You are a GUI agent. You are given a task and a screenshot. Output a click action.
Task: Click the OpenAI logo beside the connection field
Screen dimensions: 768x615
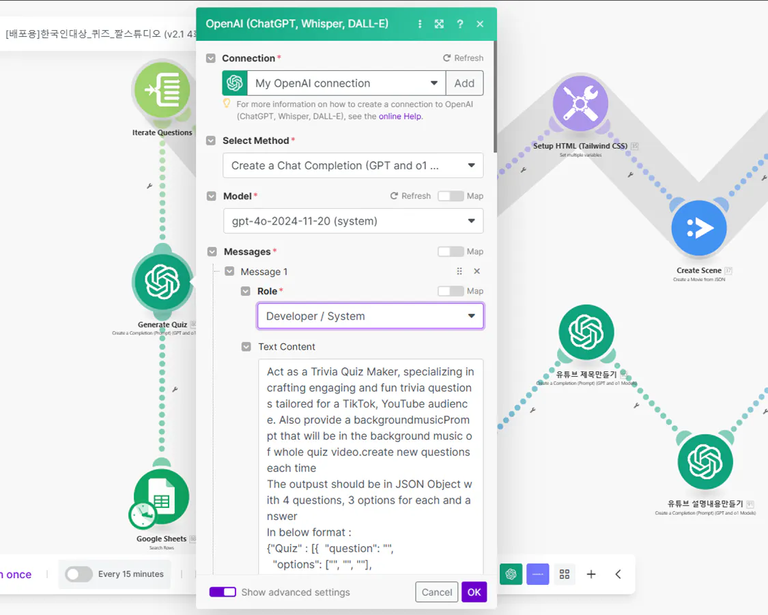click(x=235, y=83)
